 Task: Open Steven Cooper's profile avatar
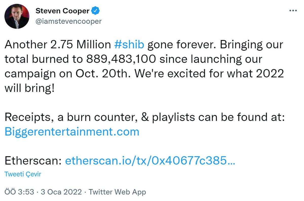click(x=17, y=16)
